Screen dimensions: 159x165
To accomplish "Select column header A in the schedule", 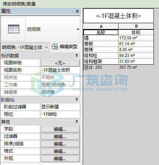I will pos(101,26).
